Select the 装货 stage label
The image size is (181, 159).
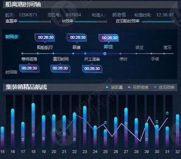139,48
